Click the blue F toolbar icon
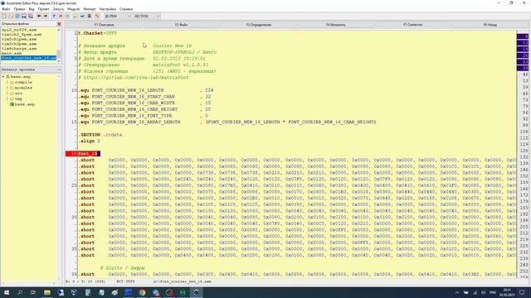This screenshot has width=531, height=298. point(54,16)
